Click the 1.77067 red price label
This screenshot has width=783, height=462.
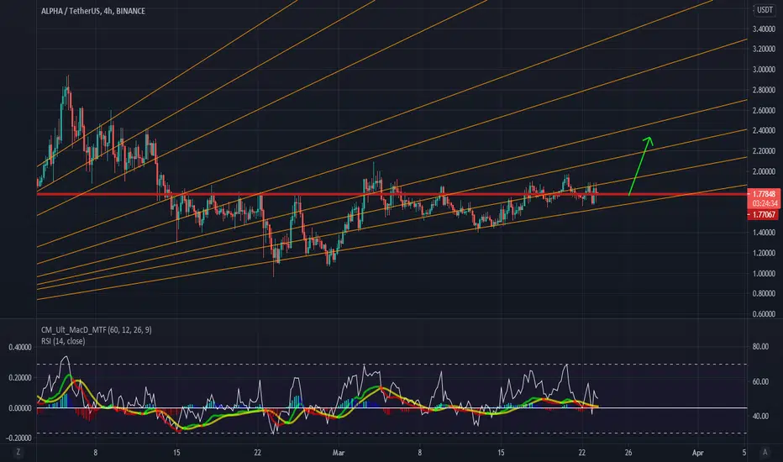click(x=764, y=215)
